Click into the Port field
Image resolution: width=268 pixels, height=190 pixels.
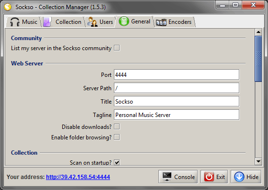tap(177, 74)
